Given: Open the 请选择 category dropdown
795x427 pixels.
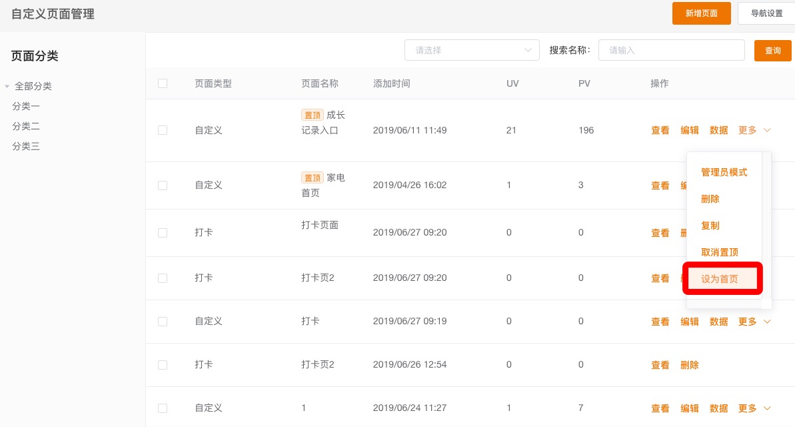Looking at the screenshot, I should (x=472, y=50).
